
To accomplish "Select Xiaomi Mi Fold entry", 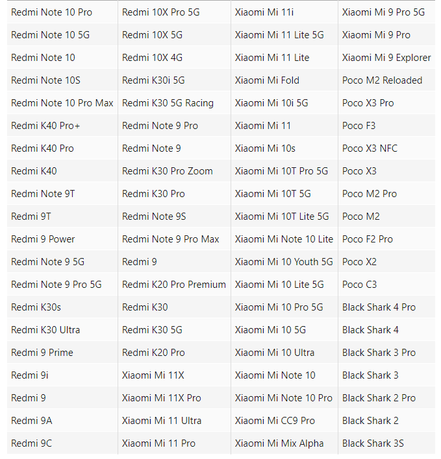I will [267, 80].
